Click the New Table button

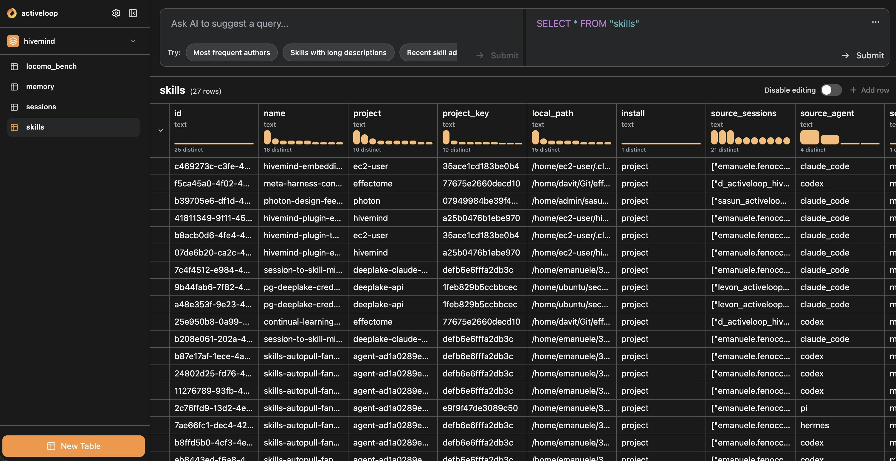[x=73, y=446]
